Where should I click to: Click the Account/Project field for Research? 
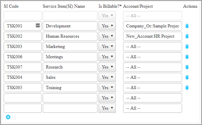coord(152,67)
